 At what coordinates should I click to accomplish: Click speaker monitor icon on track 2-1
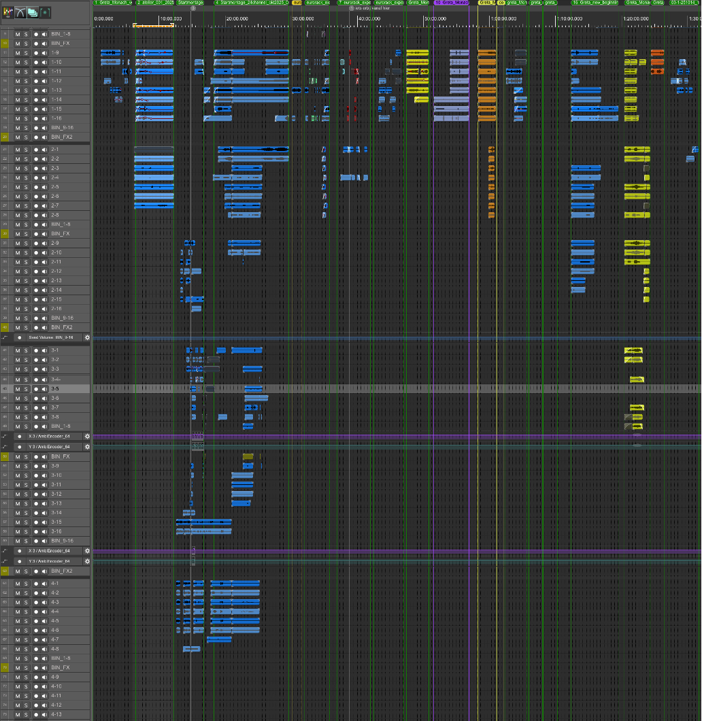pos(44,150)
